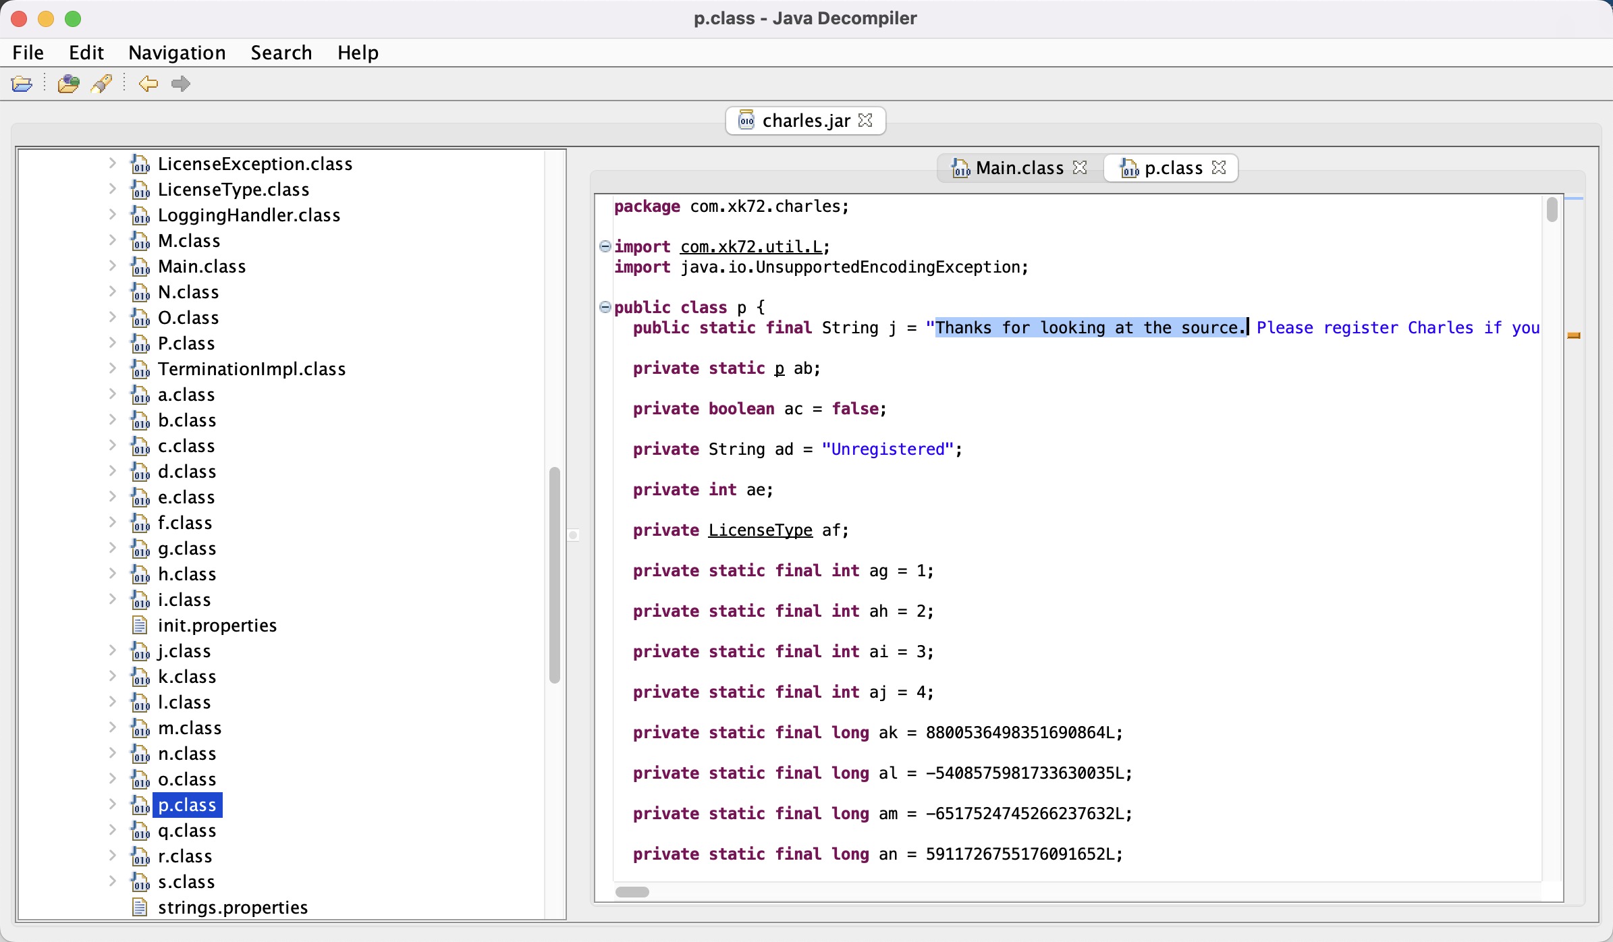Click the splitter handle between panes
Image resolution: width=1613 pixels, height=942 pixels.
tap(573, 535)
